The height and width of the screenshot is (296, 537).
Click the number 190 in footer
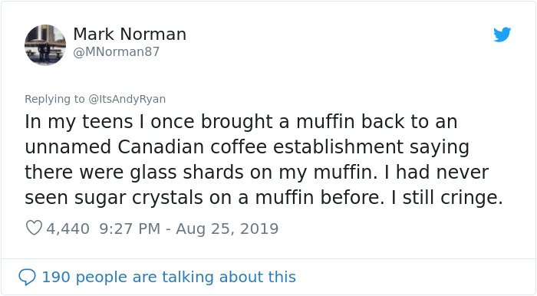click(56, 277)
